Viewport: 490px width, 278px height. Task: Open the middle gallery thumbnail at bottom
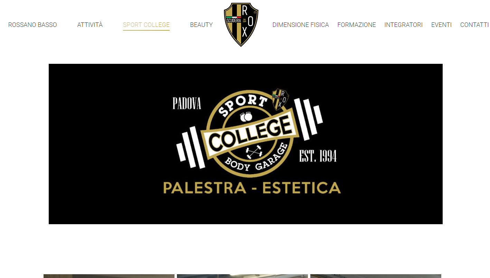click(x=242, y=276)
